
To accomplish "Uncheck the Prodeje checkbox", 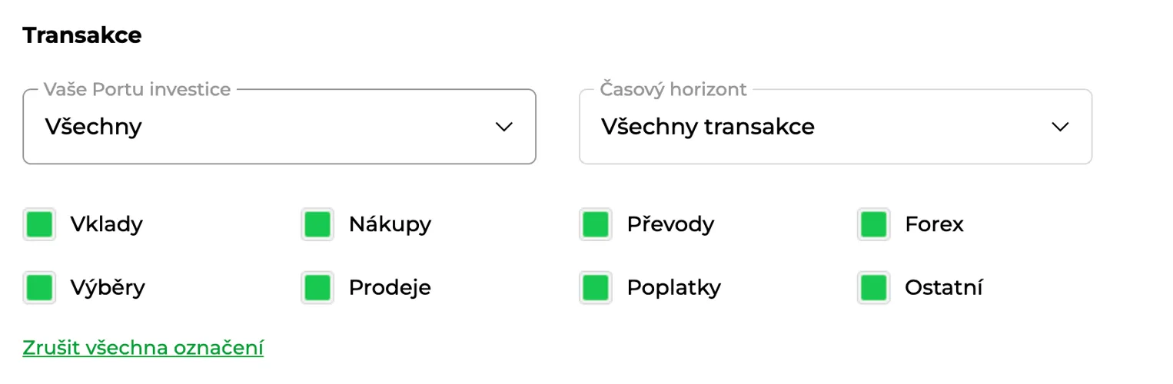I will coord(317,287).
